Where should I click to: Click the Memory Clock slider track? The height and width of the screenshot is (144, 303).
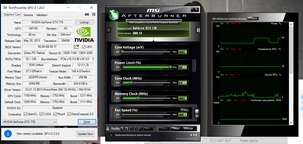point(146,98)
